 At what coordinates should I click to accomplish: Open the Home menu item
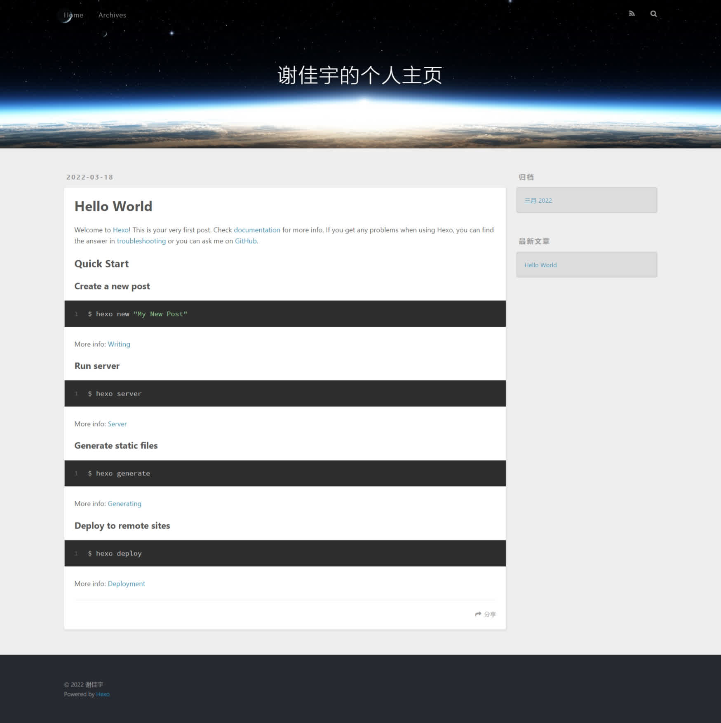tap(73, 15)
